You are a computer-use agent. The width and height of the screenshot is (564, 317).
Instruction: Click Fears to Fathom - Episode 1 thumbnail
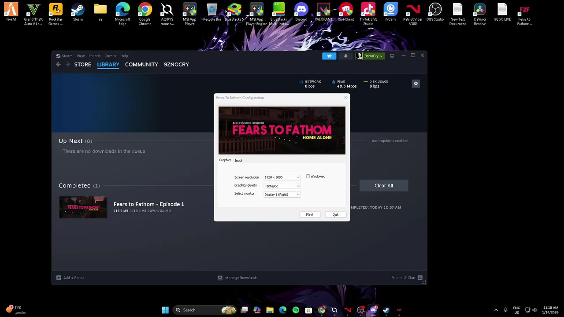point(83,207)
